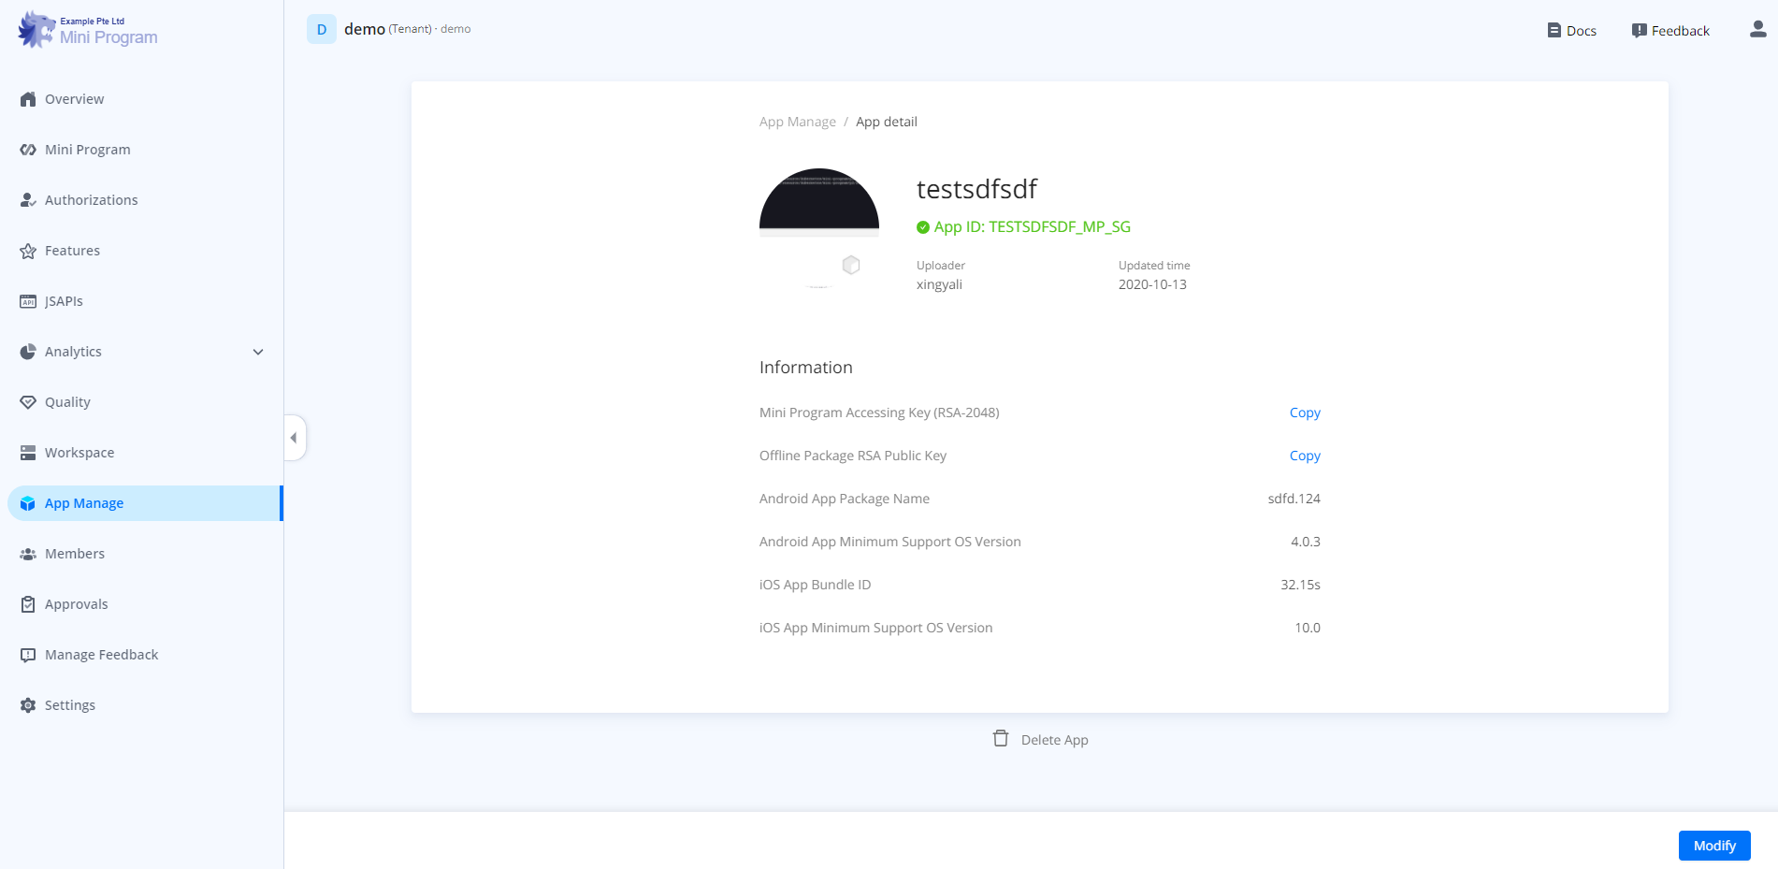Open the Docs link
Screen dimensions: 1778x869
click(x=1582, y=31)
